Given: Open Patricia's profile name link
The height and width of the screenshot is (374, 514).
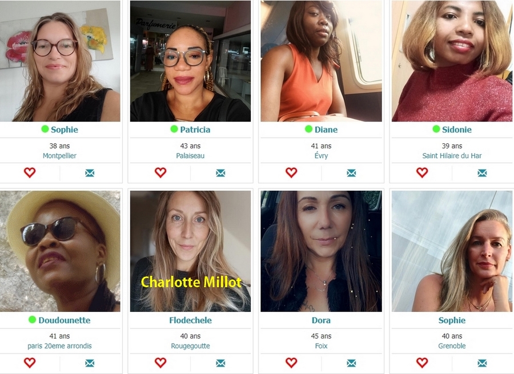Looking at the screenshot, I should click(195, 130).
